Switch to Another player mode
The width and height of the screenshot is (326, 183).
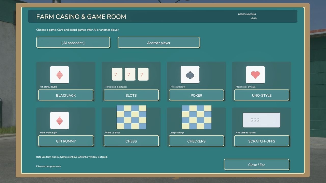pos(159,42)
